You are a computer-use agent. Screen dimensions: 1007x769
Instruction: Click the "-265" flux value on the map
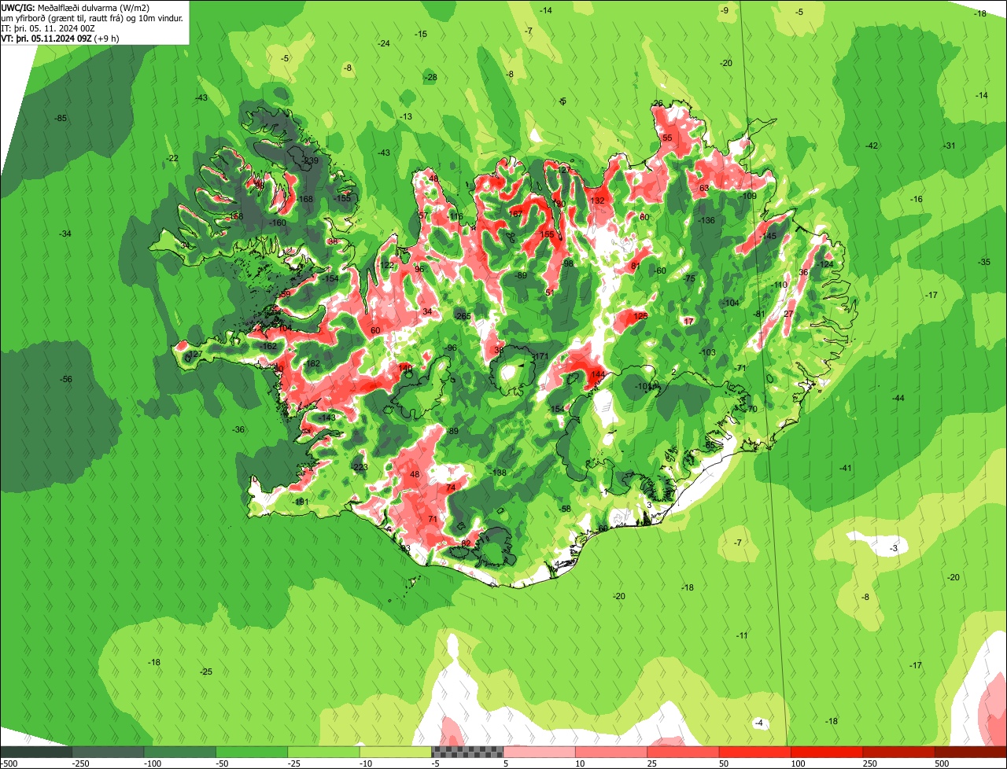(x=463, y=316)
